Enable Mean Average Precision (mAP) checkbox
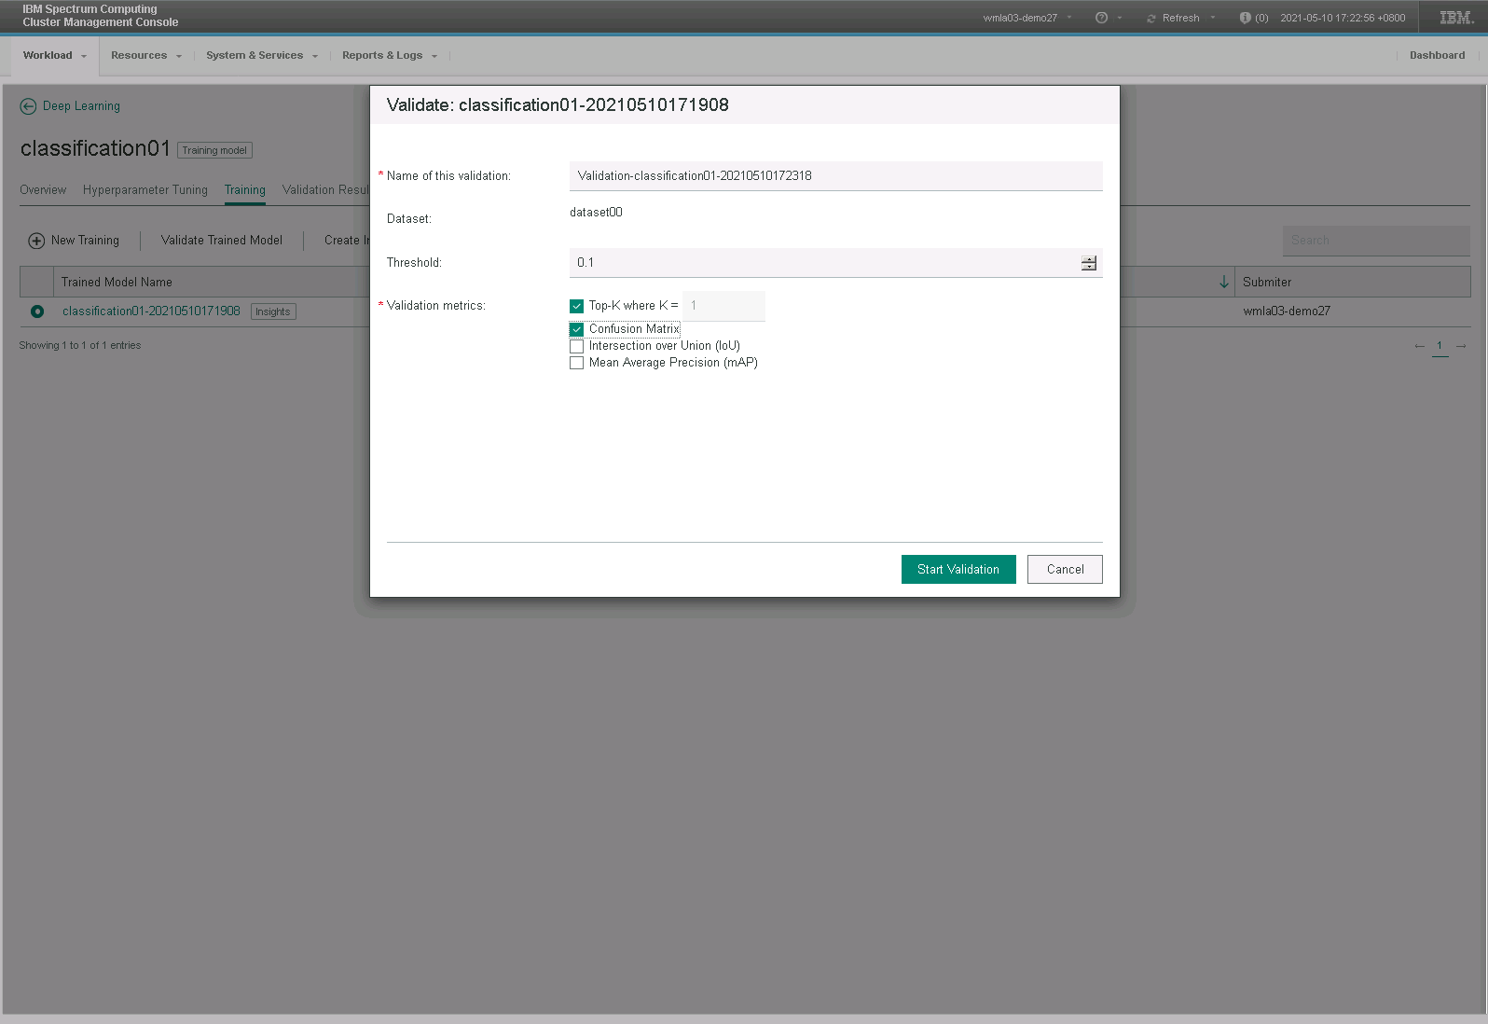This screenshot has width=1488, height=1024. click(576, 363)
